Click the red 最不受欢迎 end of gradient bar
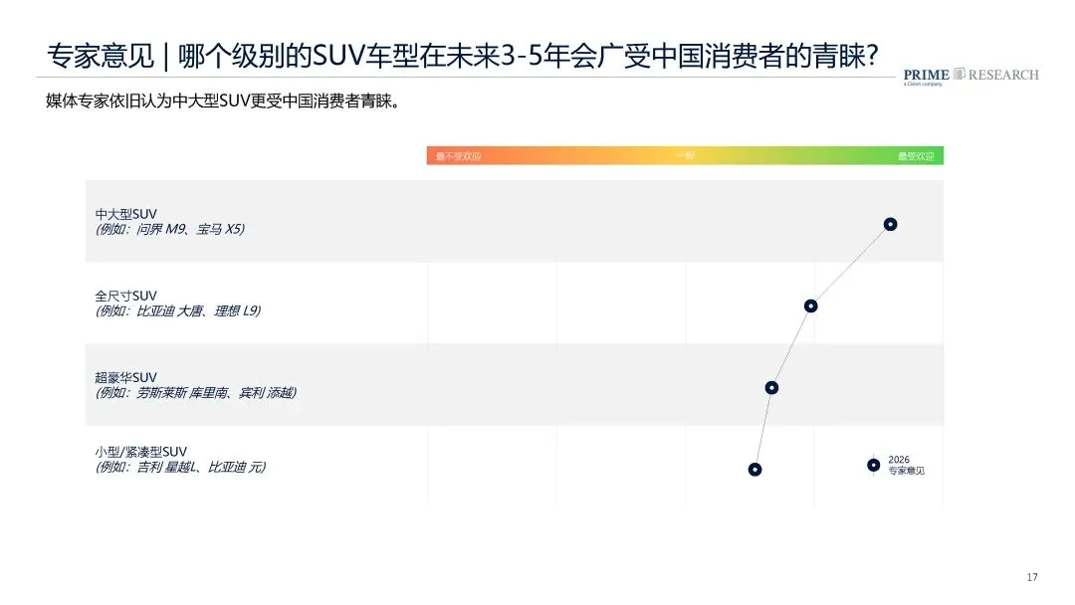This screenshot has height=605, width=1075. coord(458,156)
